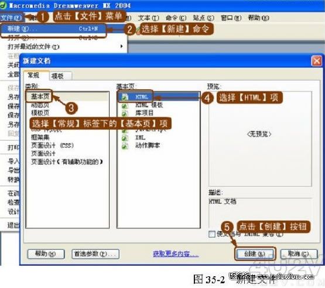Select 库项目 in basic pages
325x288 pixels.
[x=145, y=113]
